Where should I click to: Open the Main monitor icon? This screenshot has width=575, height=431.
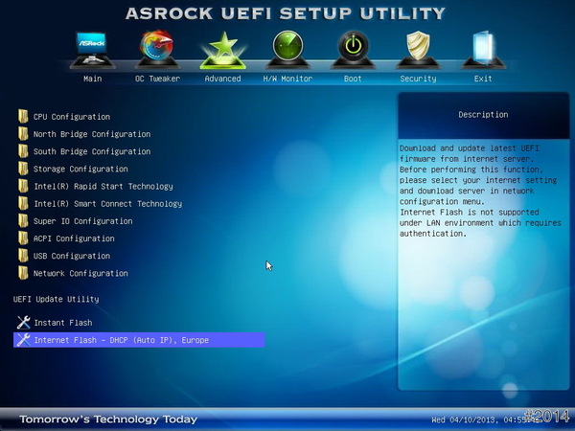[x=92, y=50]
